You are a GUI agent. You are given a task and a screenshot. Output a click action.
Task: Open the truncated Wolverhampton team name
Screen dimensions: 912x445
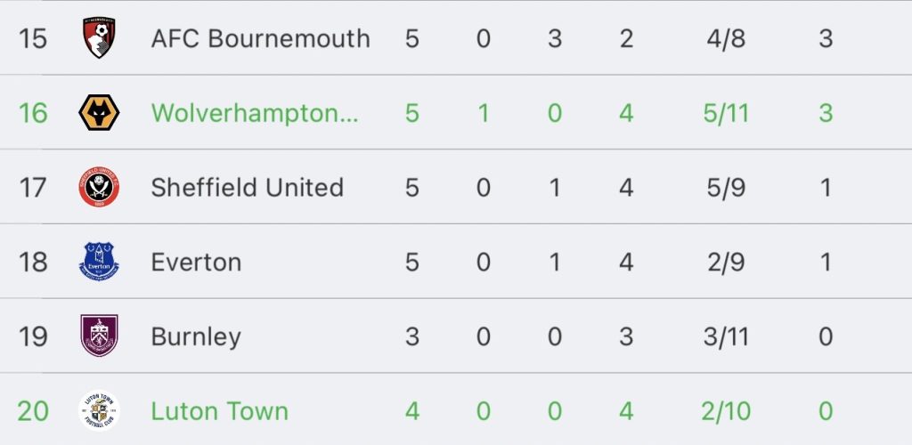tap(255, 113)
